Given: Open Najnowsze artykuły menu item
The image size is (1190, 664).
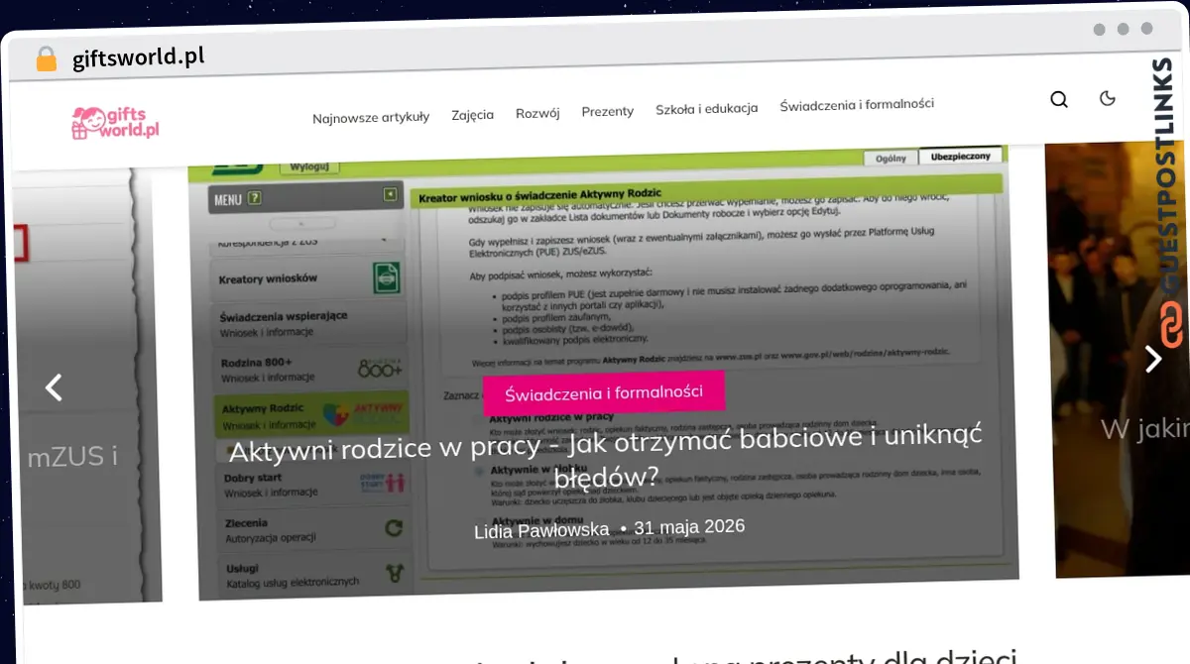Looking at the screenshot, I should click(x=371, y=117).
